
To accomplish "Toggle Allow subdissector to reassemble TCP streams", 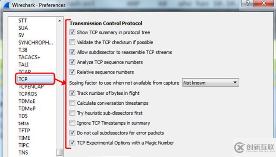I will pos(72,52).
